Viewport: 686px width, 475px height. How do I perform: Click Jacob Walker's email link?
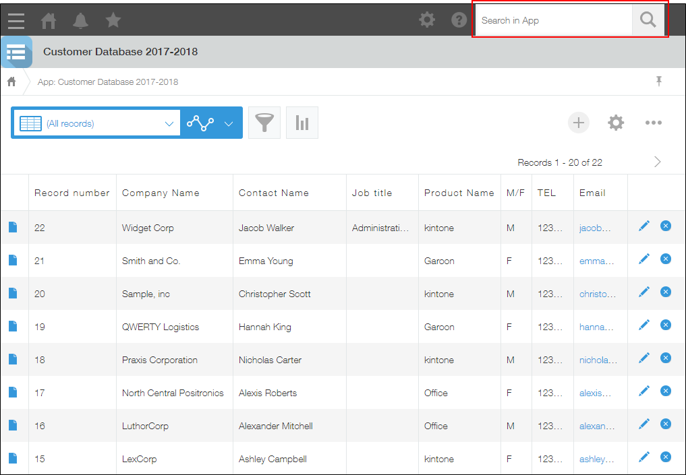click(595, 228)
